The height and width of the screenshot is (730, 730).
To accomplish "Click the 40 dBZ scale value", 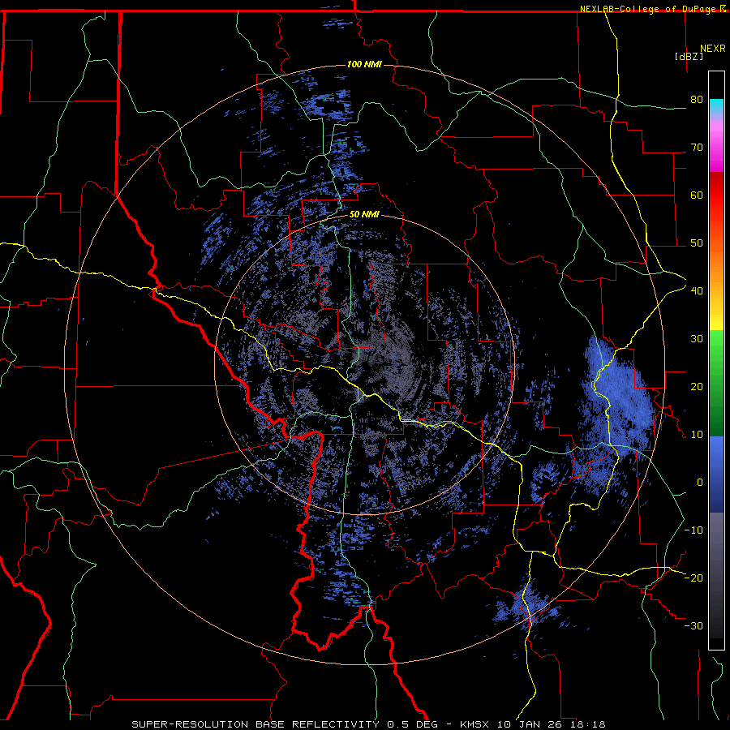I will click(x=697, y=290).
